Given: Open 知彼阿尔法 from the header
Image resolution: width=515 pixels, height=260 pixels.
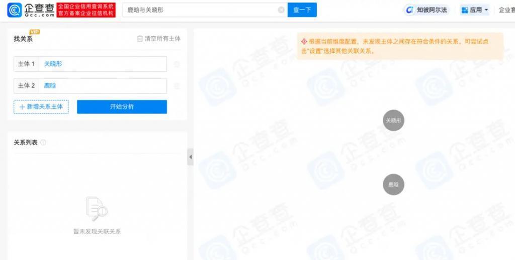Looking at the screenshot, I should pyautogui.click(x=427, y=10).
